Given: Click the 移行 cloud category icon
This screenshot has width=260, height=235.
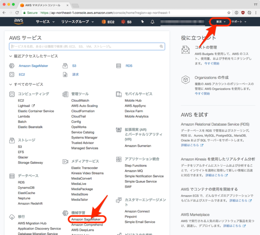Looking at the screenshot, I should tap(12, 217).
